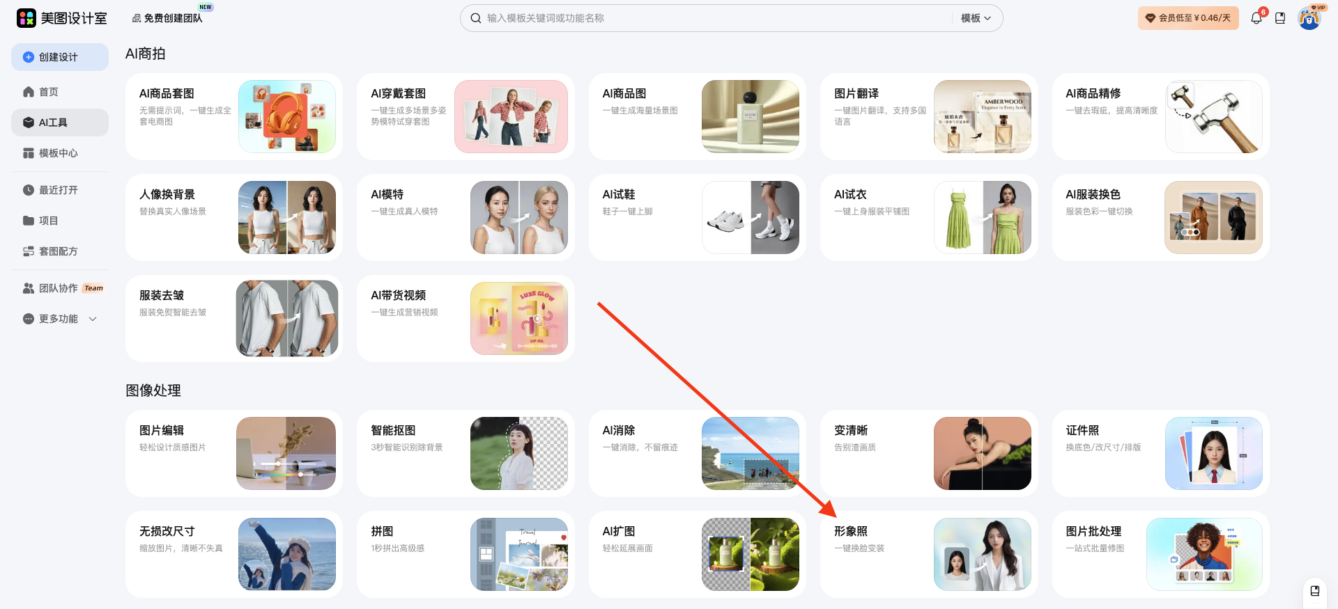Click the 首页 home icon in sidebar
This screenshot has width=1338, height=609.
point(29,92)
